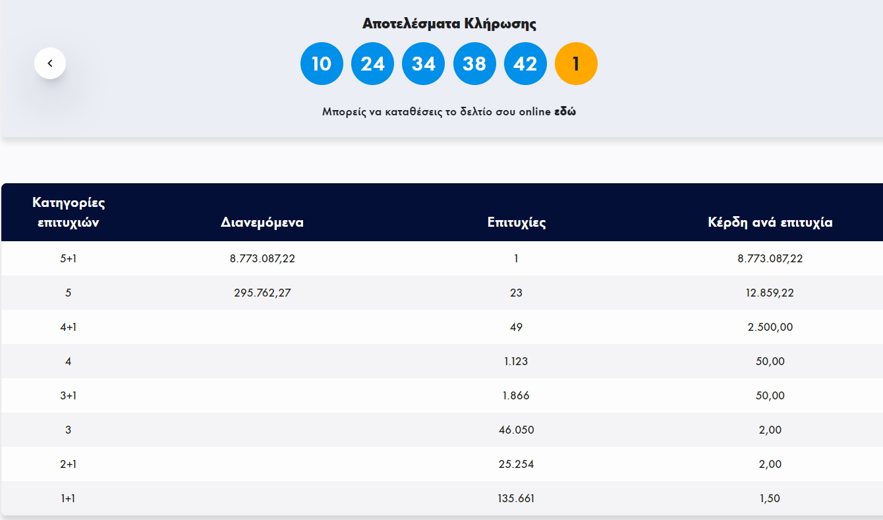Screen dimensions: 883x520
Task: Click the '2,00' winnings in row 2+1
Action: tap(770, 465)
